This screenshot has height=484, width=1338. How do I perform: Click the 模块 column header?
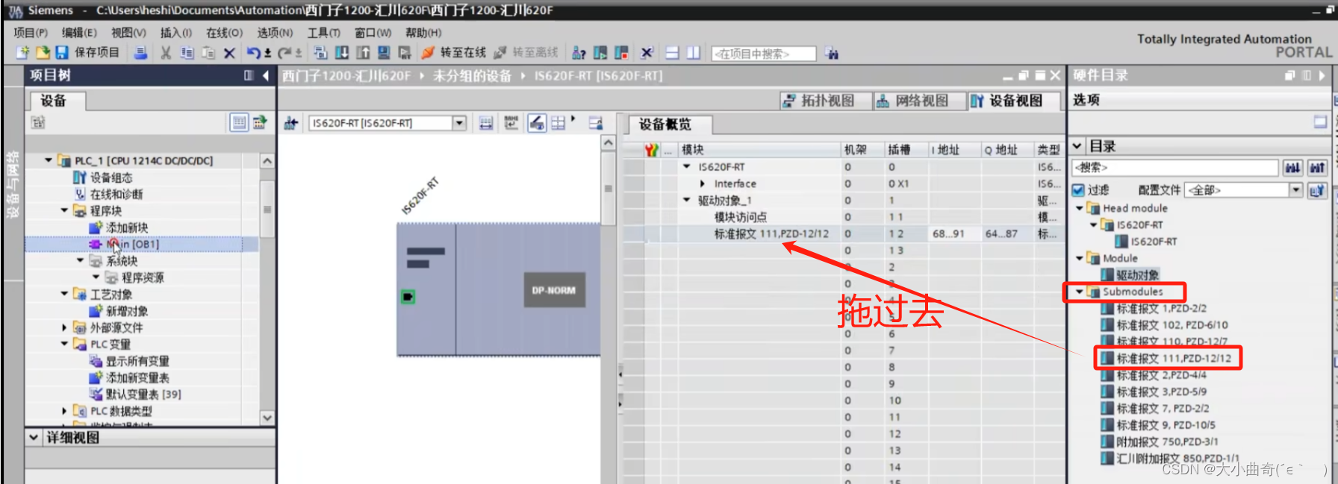(x=759, y=150)
